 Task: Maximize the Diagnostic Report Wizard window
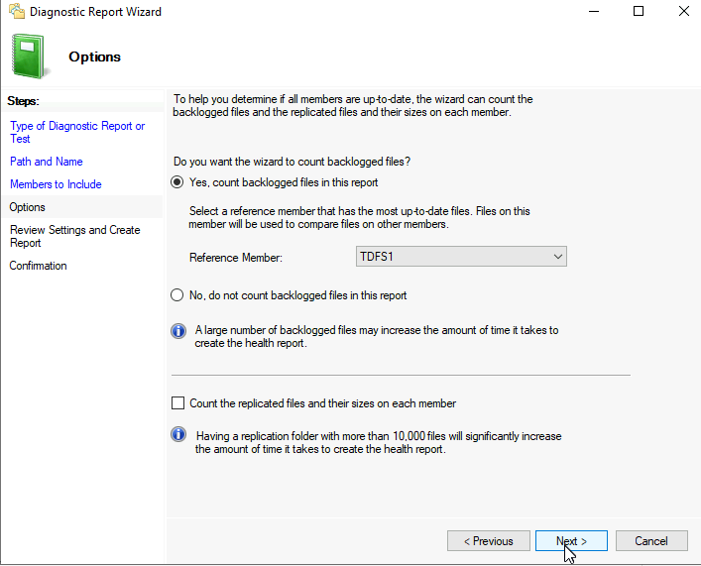(639, 11)
